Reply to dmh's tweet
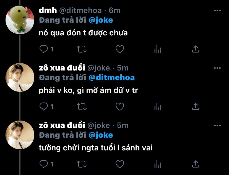The image size is (229, 175). click(x=44, y=49)
